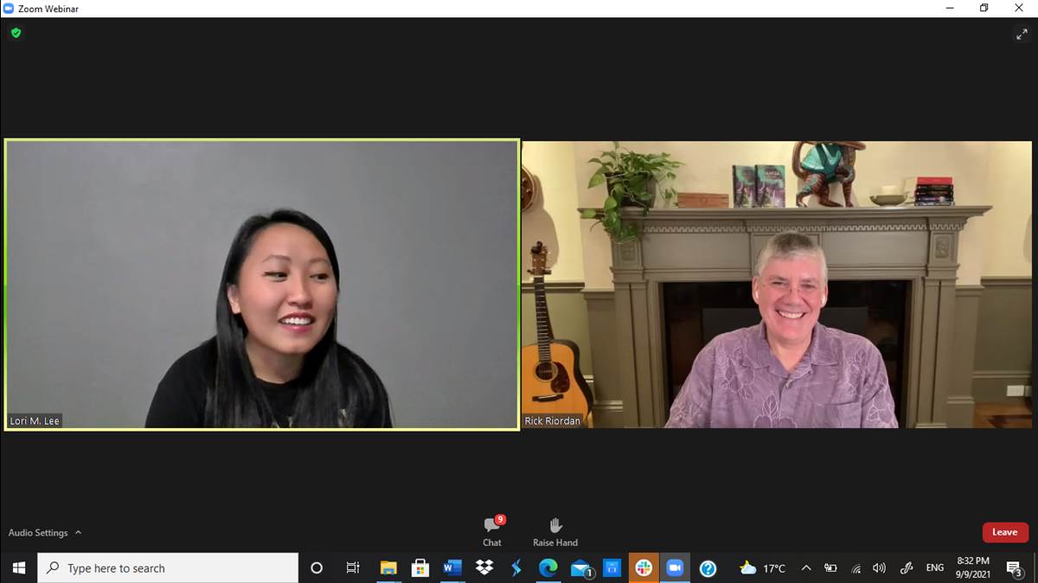Open the volume control in system tray
Viewport: 1038px width, 583px height.
coord(879,568)
